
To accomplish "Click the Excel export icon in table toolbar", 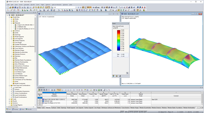I will [x=99, y=90].
